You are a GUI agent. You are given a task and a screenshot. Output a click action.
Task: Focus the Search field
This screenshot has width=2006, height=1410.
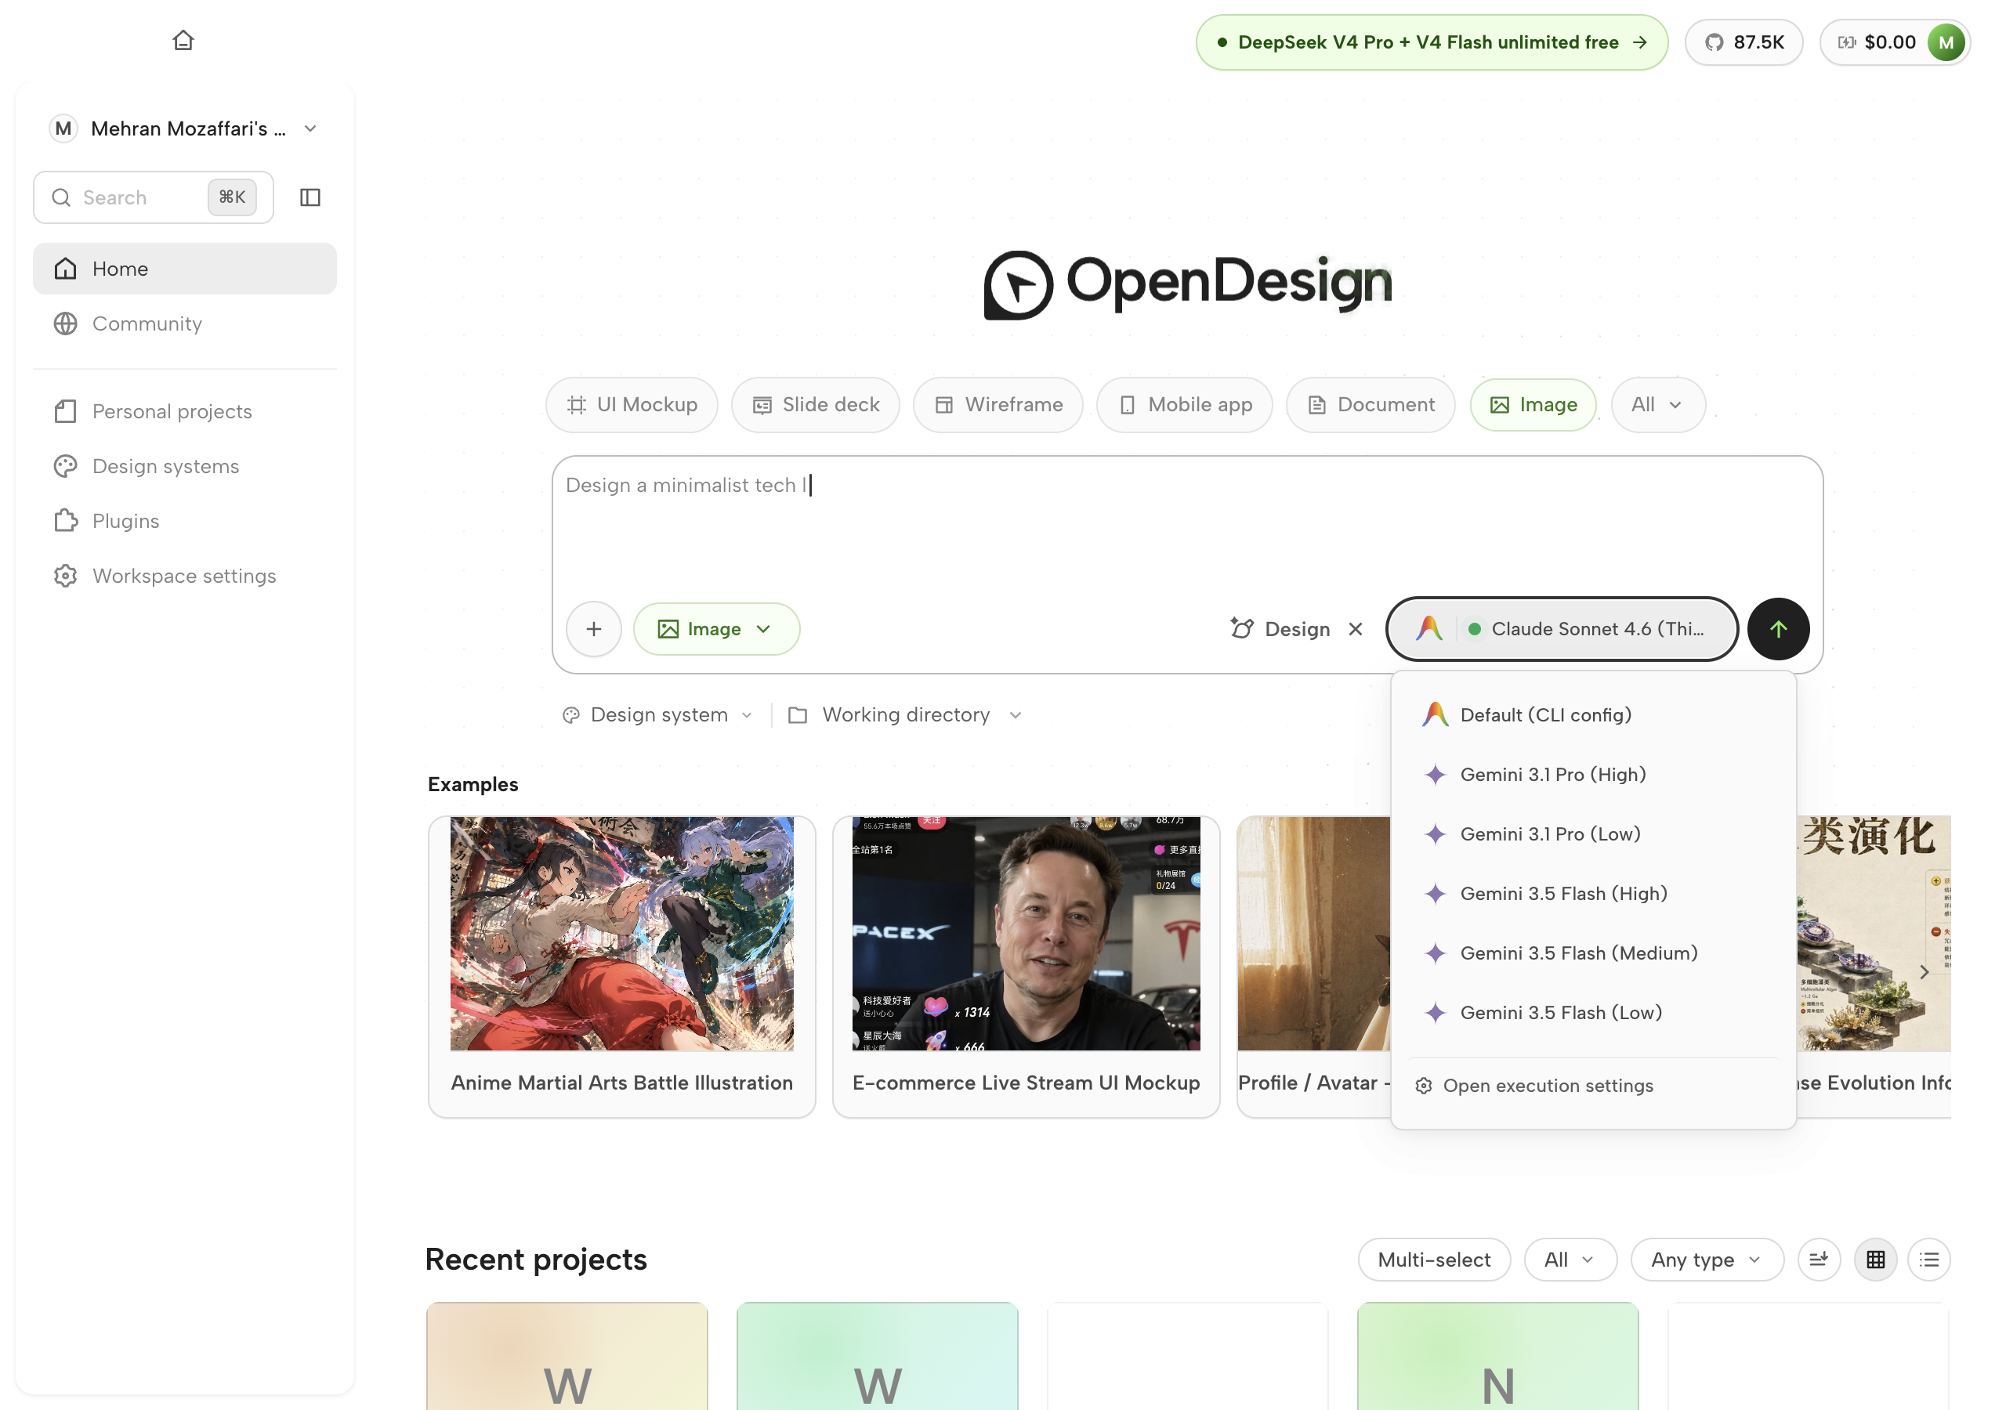pos(153,197)
